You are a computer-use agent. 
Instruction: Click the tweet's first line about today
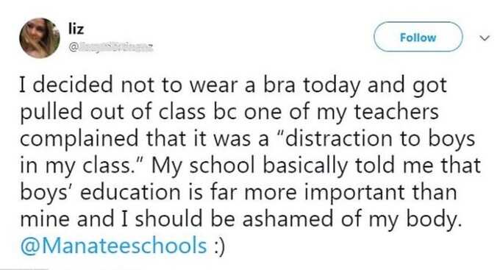233,85
